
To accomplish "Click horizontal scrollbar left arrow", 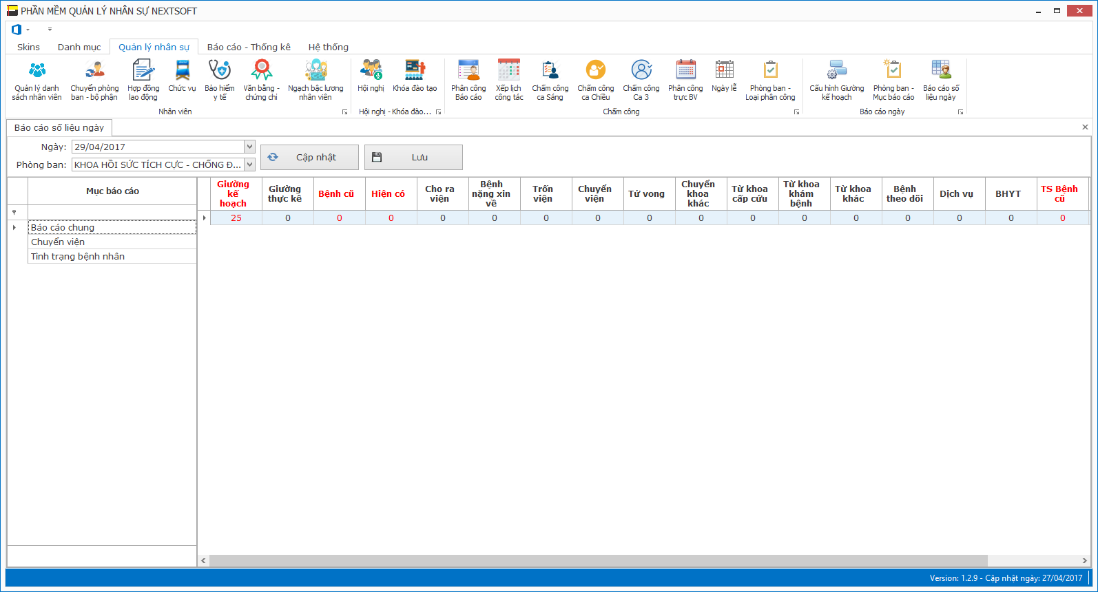I will (x=203, y=560).
